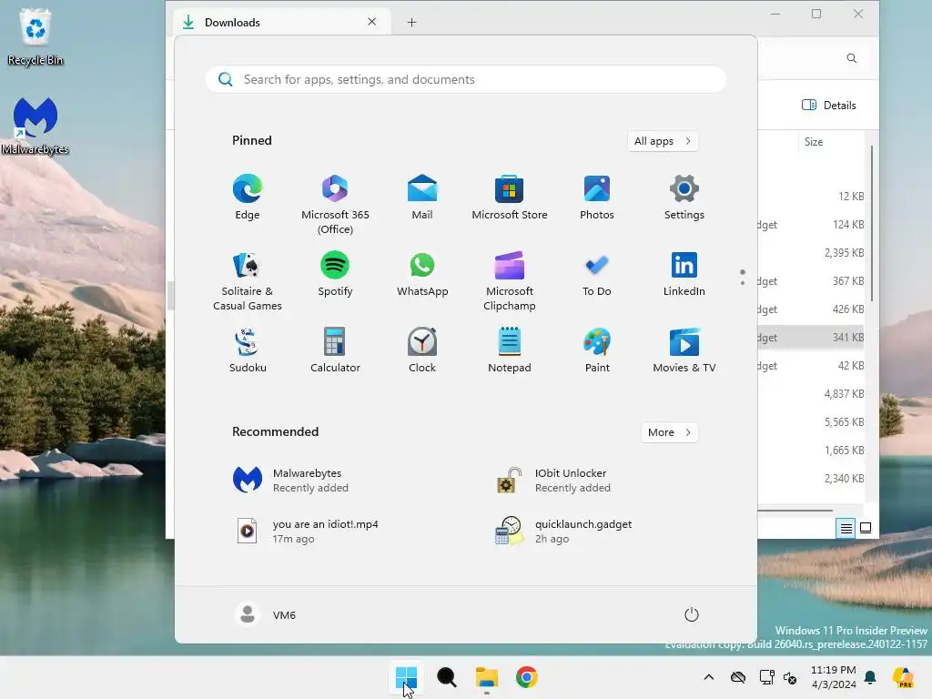
Task: Open WhatsApp pinned app
Action: point(422,274)
